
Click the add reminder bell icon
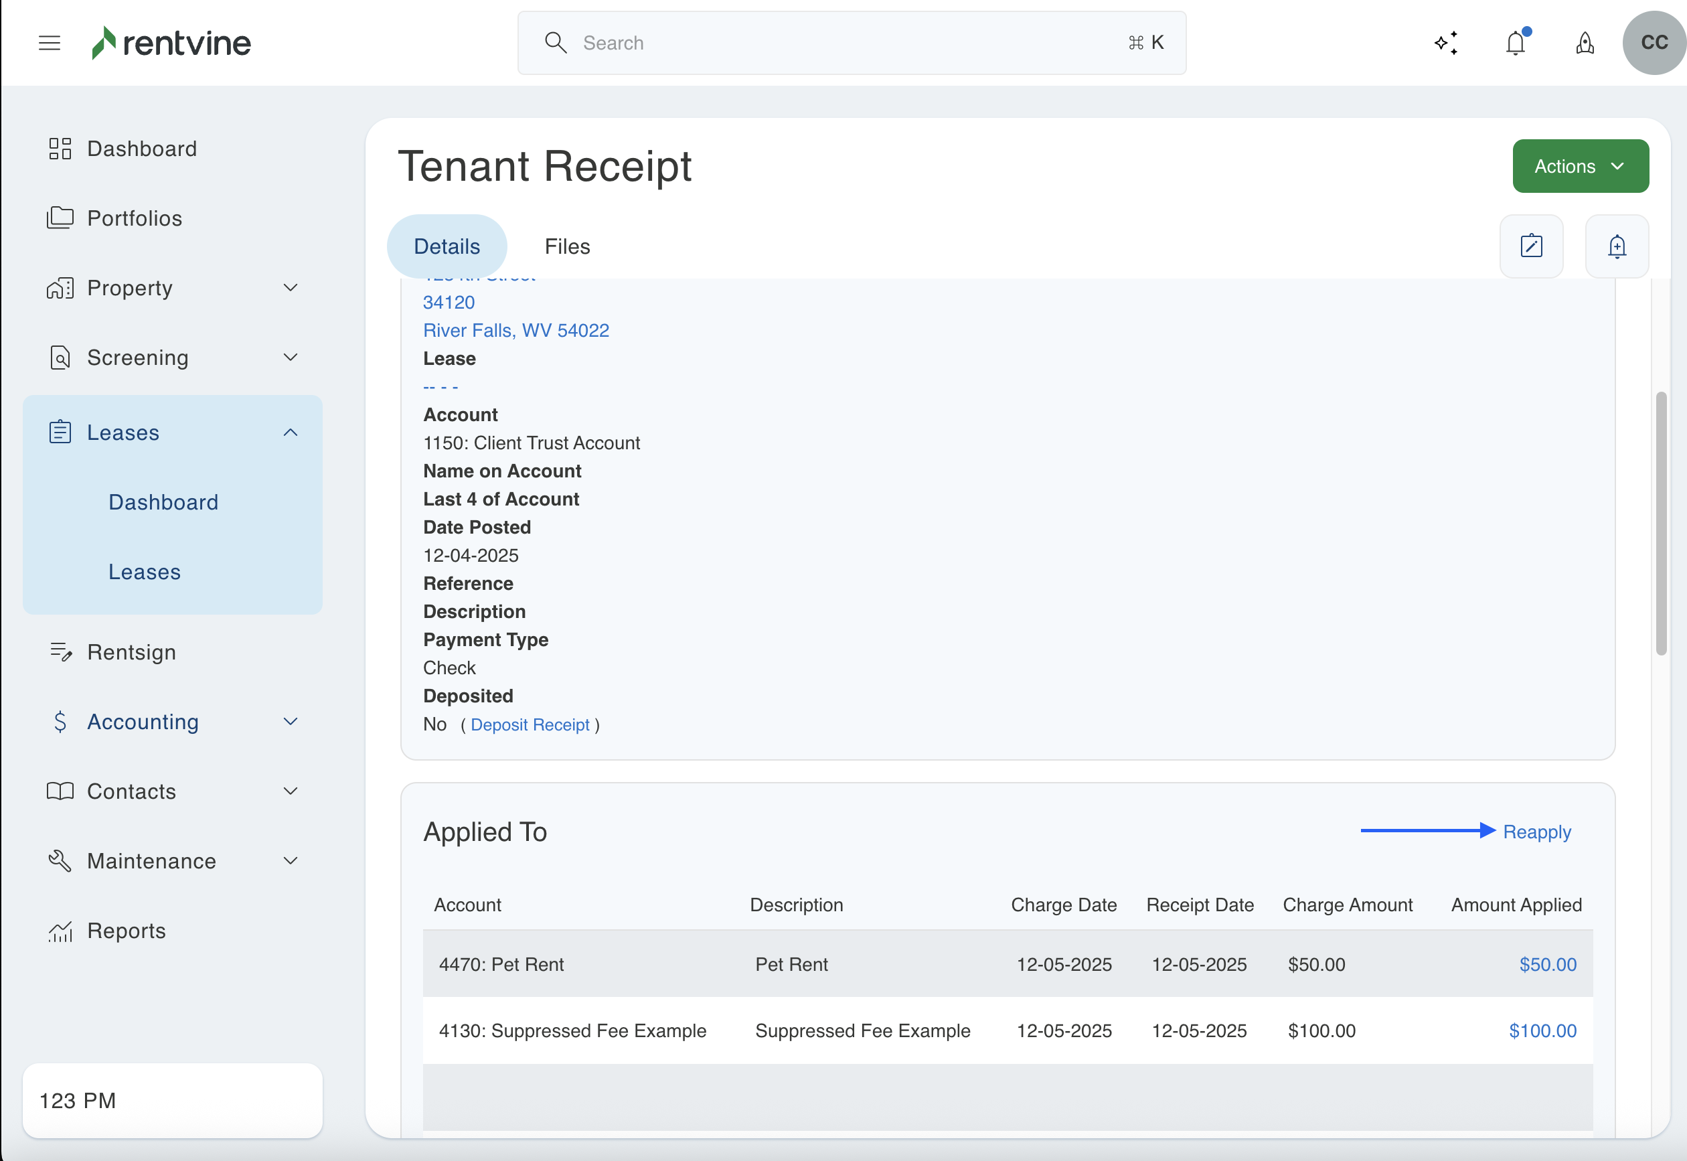click(x=1617, y=246)
